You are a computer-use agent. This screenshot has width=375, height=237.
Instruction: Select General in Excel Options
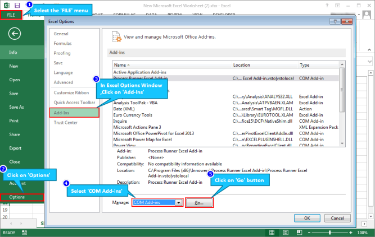[x=61, y=34]
